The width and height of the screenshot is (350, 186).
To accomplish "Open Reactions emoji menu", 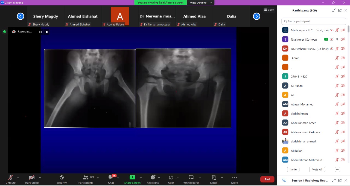I will (x=153, y=178).
